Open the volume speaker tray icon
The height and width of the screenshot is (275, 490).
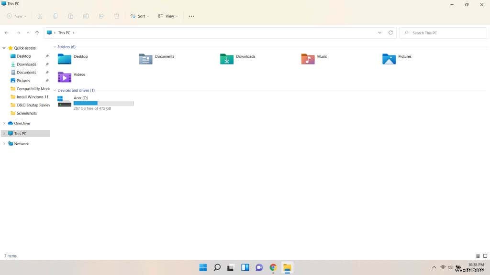[x=450, y=267]
